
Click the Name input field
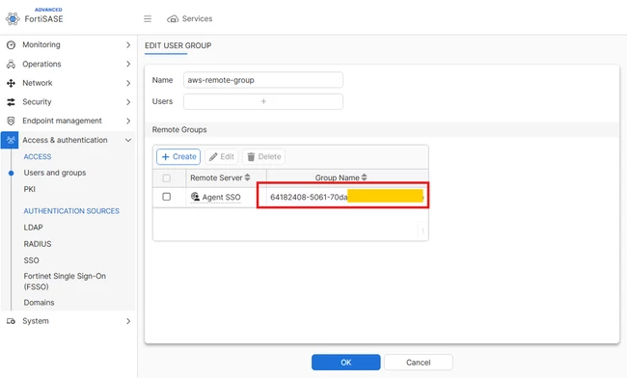pyautogui.click(x=263, y=80)
